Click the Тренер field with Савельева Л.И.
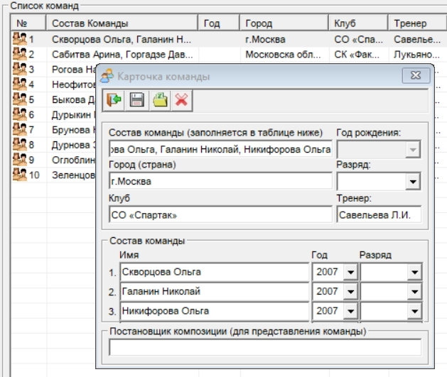Viewport: 447px width, 377px height. 378,214
